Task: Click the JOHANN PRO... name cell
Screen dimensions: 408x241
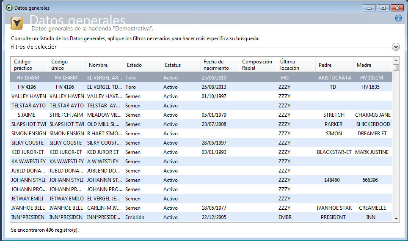Action: (105, 189)
